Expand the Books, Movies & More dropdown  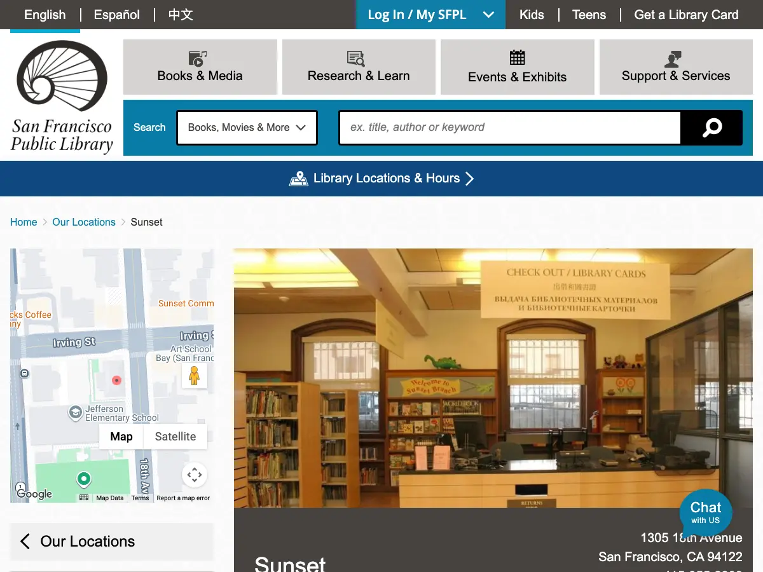(x=247, y=128)
